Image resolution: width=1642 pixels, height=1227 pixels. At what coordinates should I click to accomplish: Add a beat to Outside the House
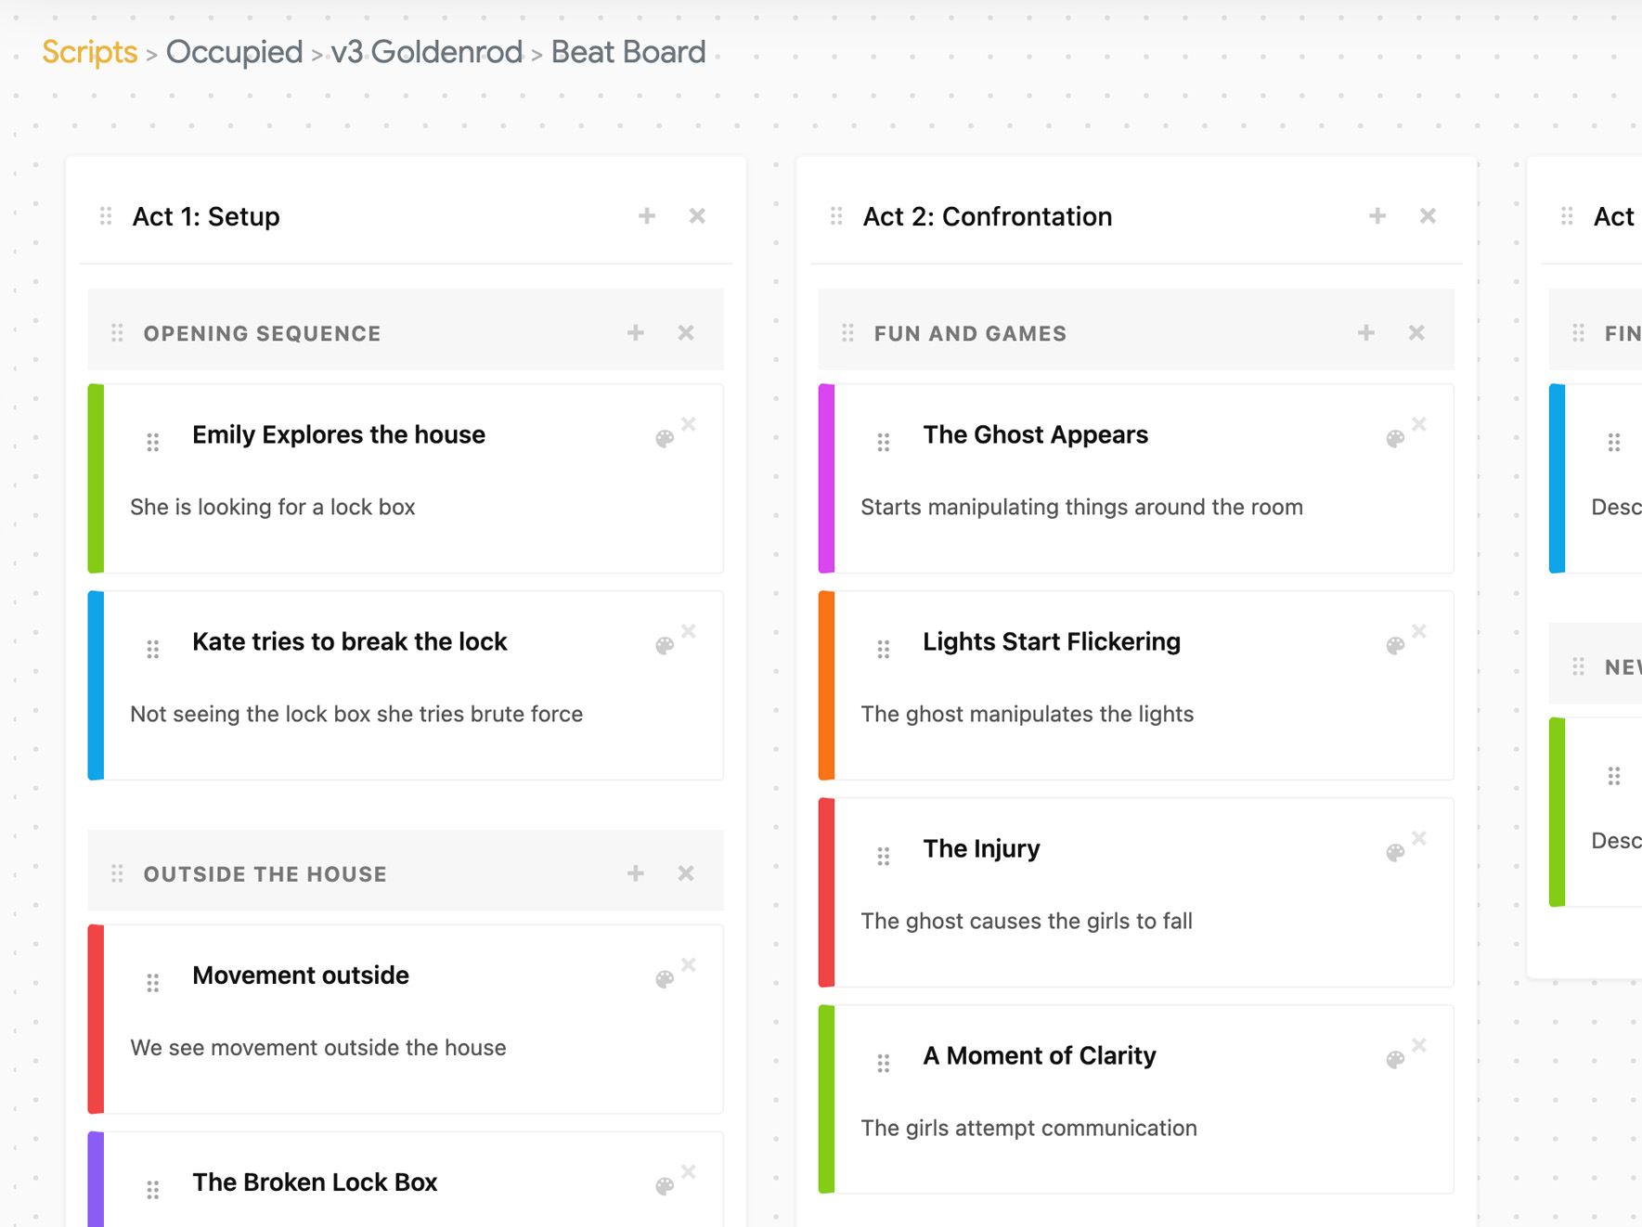636,873
